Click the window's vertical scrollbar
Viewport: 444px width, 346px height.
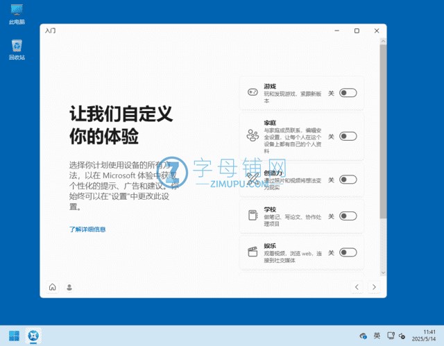pos(383,139)
